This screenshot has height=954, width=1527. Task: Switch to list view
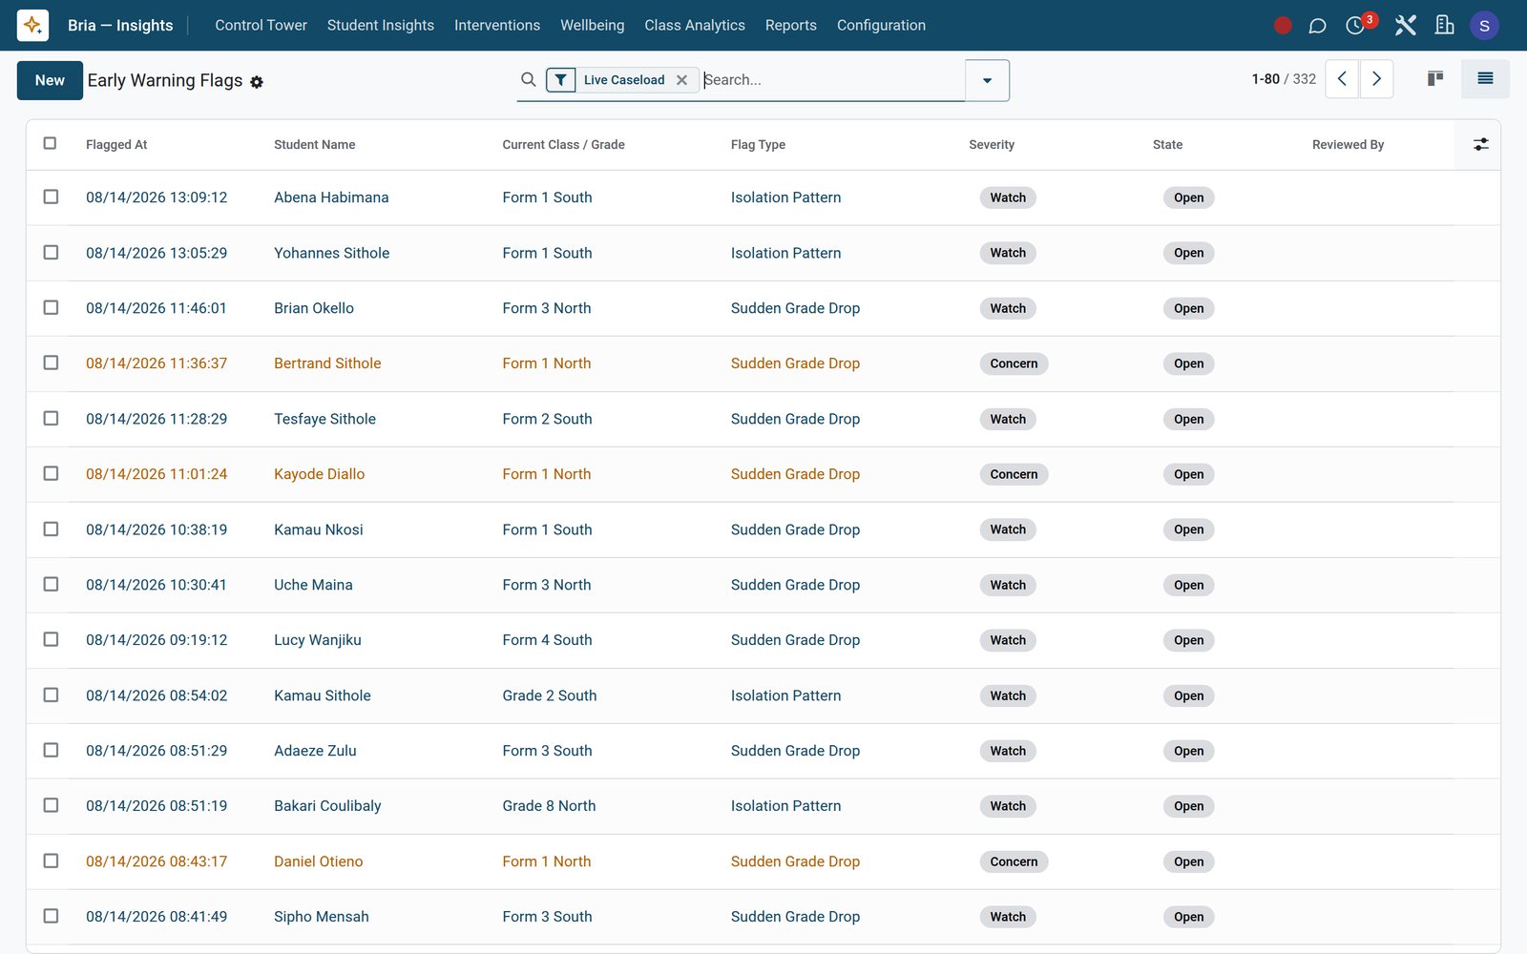pos(1485,79)
